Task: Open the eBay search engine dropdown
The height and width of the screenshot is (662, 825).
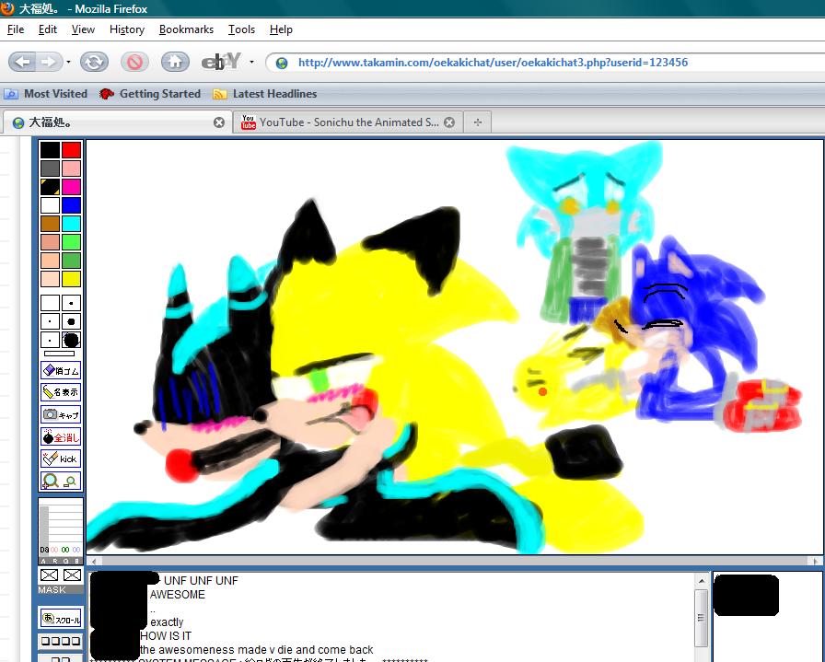Action: tap(251, 63)
